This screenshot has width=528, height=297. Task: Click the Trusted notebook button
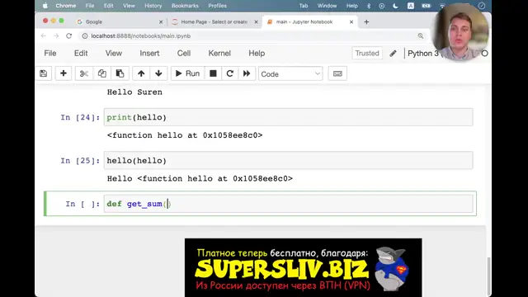367,53
